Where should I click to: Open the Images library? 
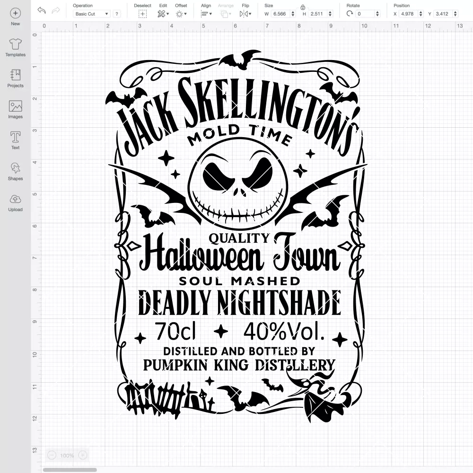pos(16,110)
